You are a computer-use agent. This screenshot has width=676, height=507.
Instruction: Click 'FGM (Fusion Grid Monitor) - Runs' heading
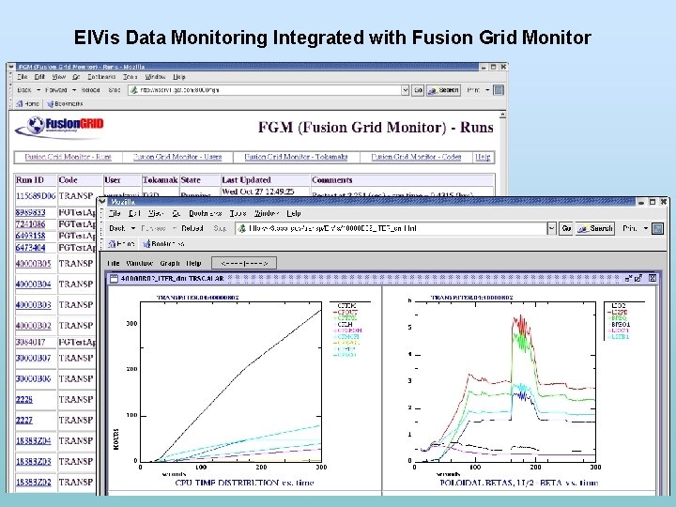(376, 127)
